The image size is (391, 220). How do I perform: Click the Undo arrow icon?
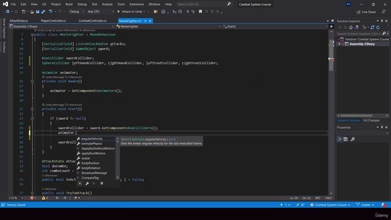[x=51, y=12]
